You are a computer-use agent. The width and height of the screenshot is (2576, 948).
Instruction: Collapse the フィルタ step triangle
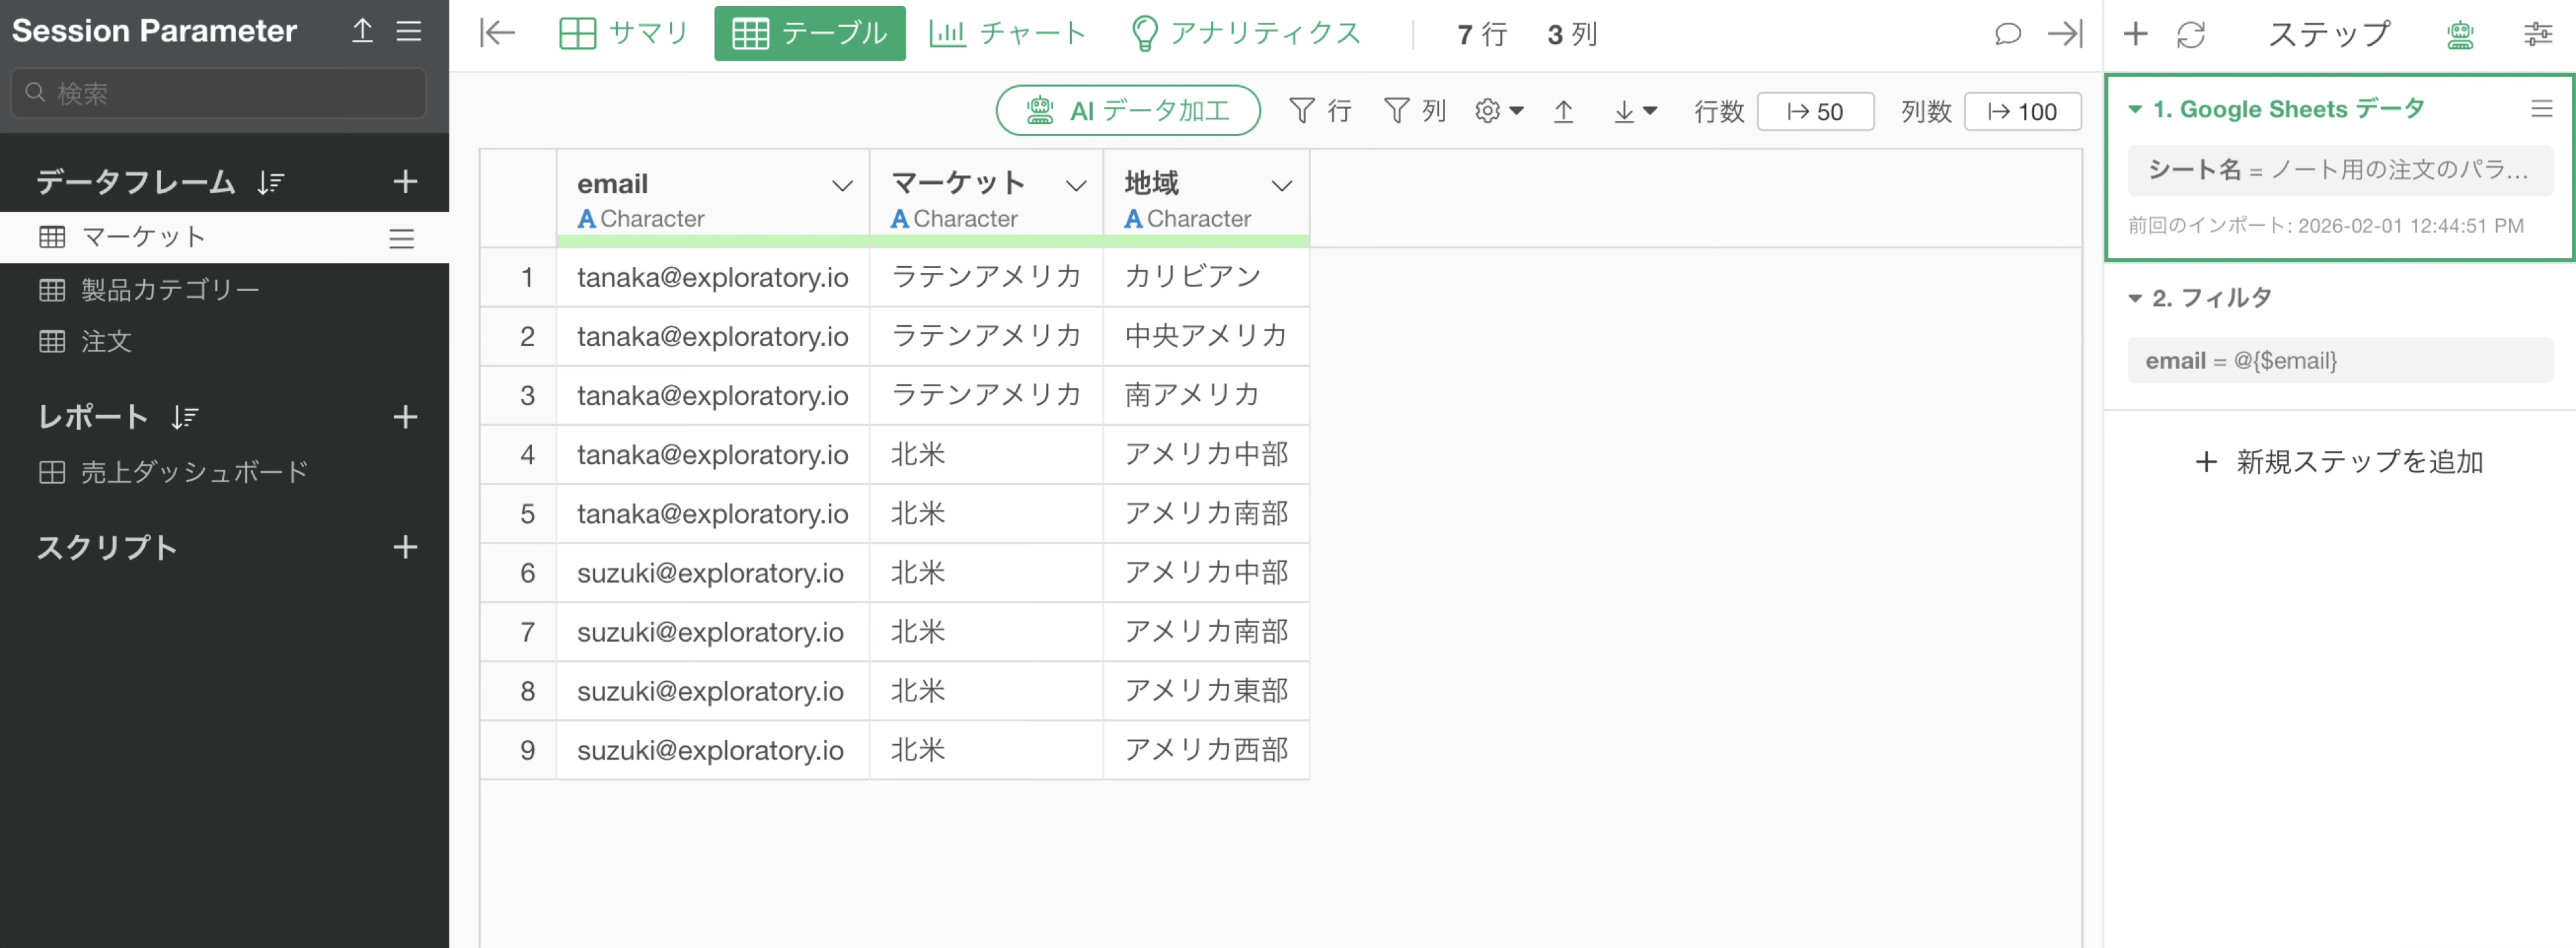2134,298
